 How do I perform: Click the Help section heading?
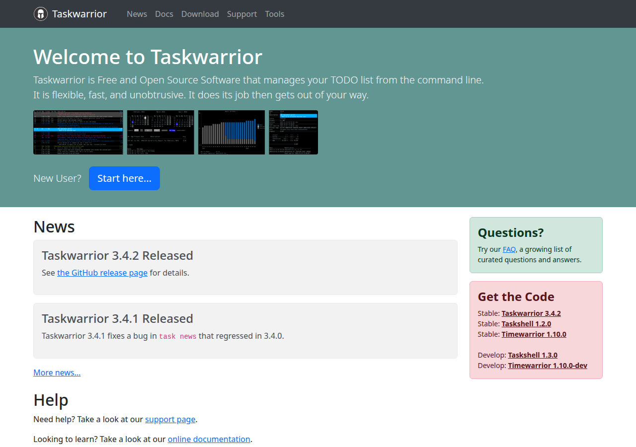tap(51, 400)
